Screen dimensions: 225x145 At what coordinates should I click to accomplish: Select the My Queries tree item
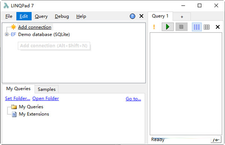coord(31,107)
